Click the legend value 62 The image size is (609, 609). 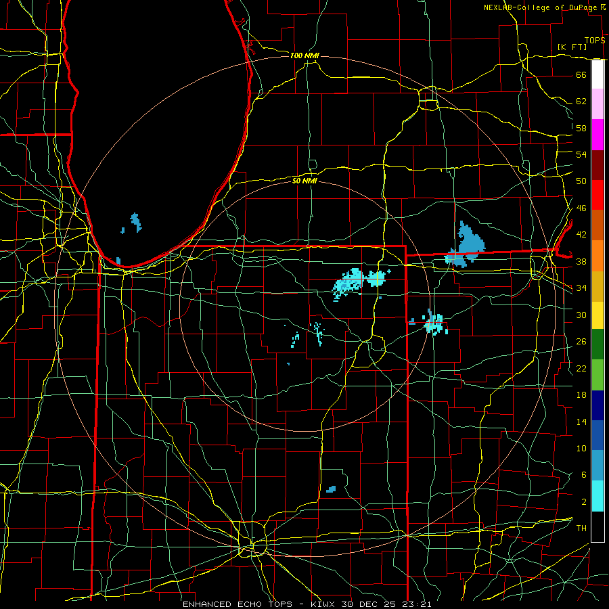[581, 101]
